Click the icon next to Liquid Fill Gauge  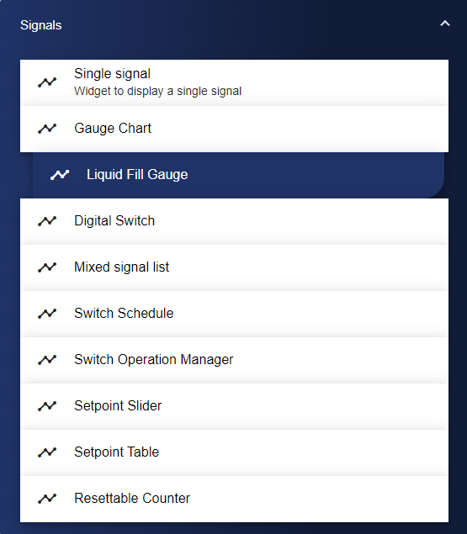60,175
